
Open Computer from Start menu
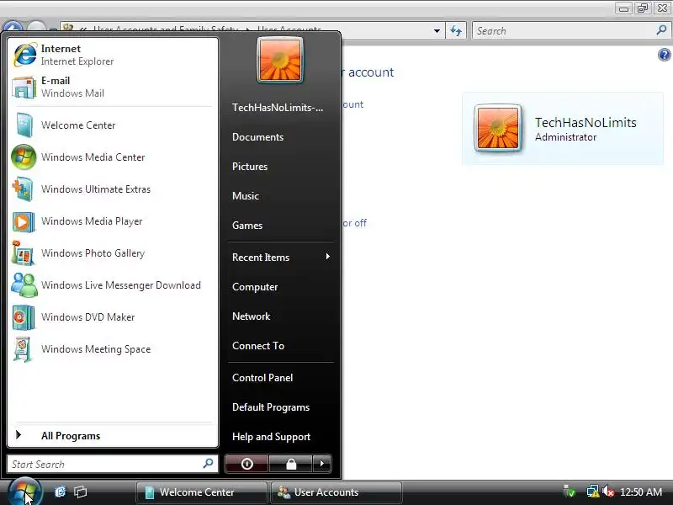tap(255, 287)
